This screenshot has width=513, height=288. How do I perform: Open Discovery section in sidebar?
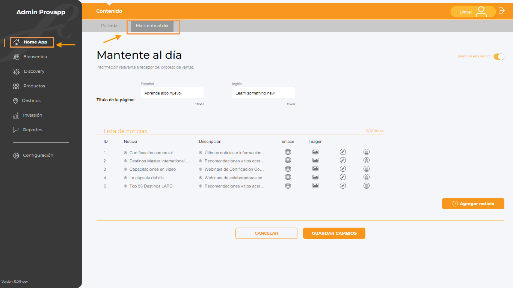[29, 71]
